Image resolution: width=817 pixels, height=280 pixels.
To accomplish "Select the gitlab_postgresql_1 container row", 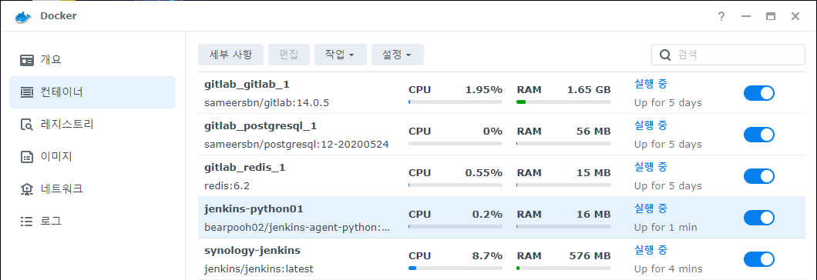I will point(502,135).
